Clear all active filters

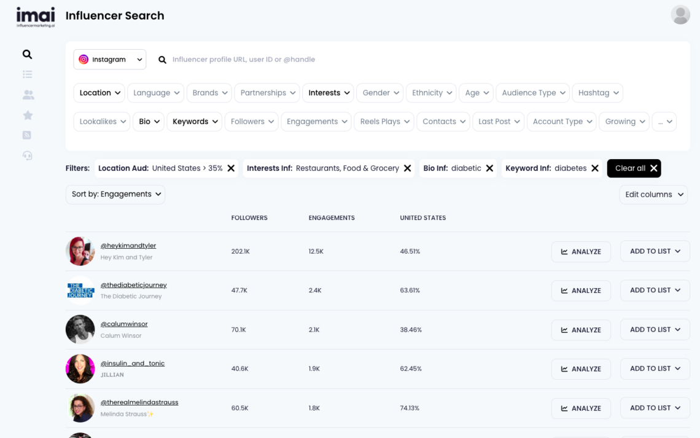tap(634, 168)
